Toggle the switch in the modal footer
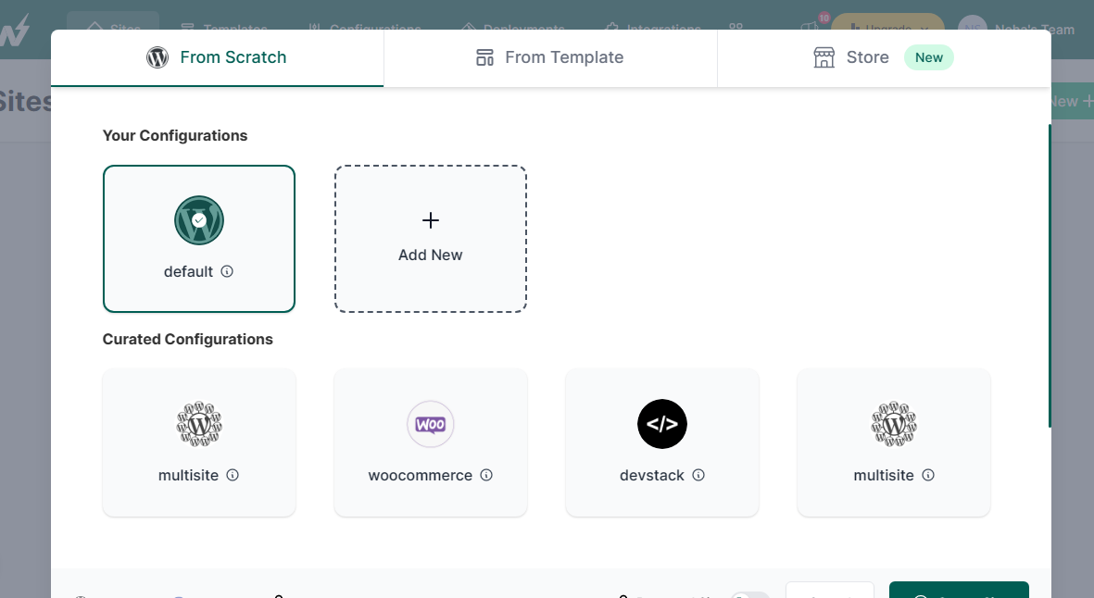1094x598 pixels. click(x=749, y=594)
